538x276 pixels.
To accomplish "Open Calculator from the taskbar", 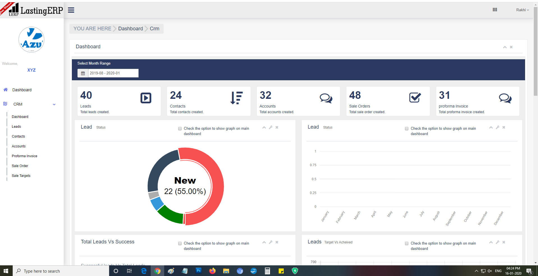I will (x=267, y=271).
